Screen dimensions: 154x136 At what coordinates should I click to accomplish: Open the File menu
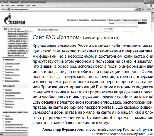[2, 5]
